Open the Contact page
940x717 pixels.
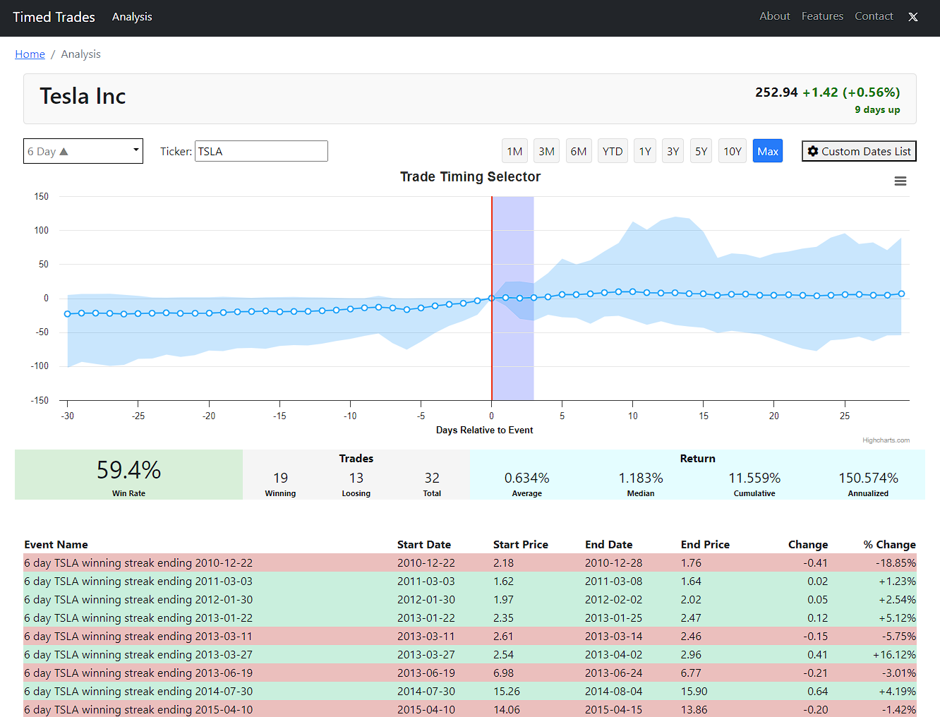(874, 16)
